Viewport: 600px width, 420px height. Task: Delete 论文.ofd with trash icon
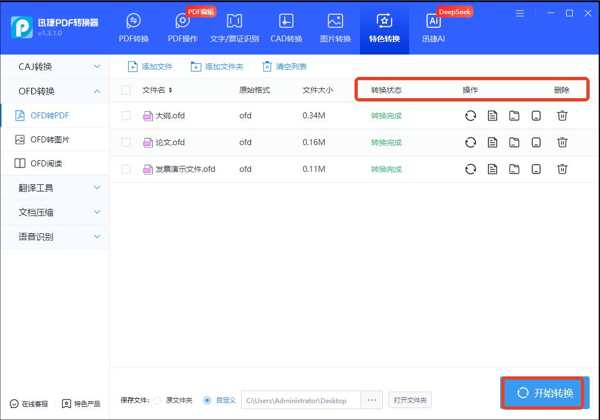tap(562, 142)
